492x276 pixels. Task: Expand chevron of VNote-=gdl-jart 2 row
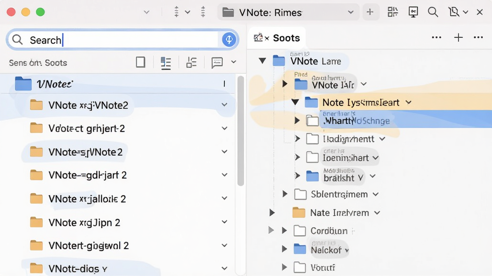pos(224,175)
